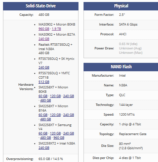Select the power draw value Unknown (Avg)

pos(130,48)
